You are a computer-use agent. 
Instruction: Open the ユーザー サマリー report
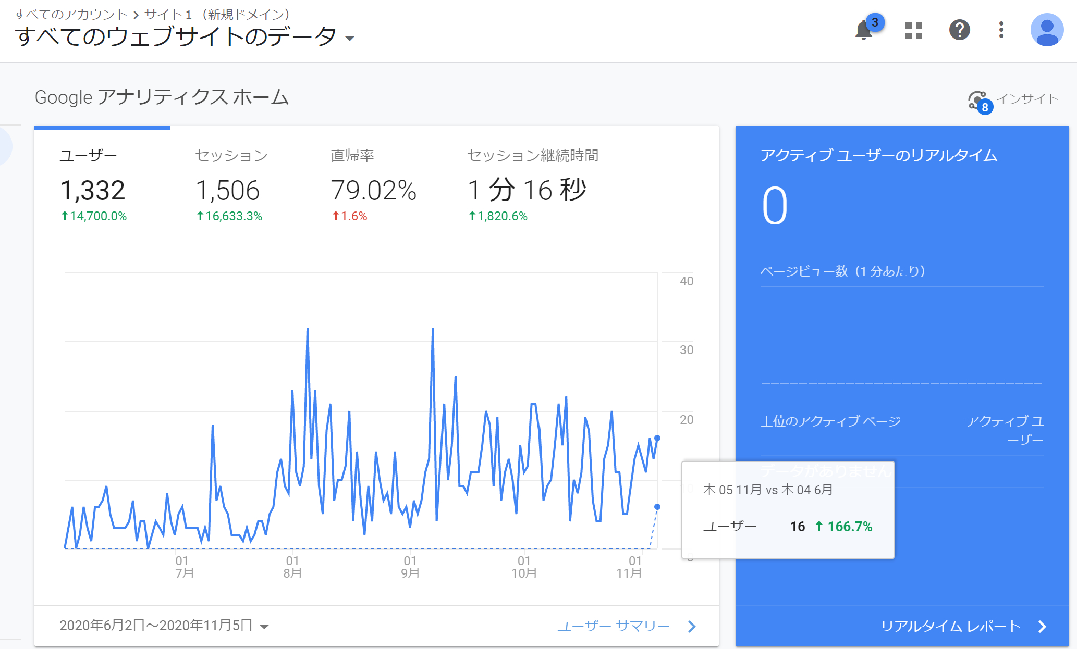(614, 626)
